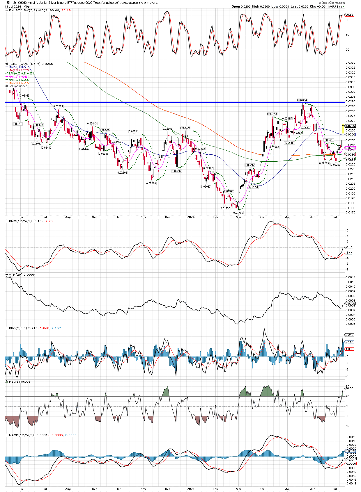Click the 90.68 stochastic value tag
Viewport: 361px width, 492px height.
coord(349,15)
